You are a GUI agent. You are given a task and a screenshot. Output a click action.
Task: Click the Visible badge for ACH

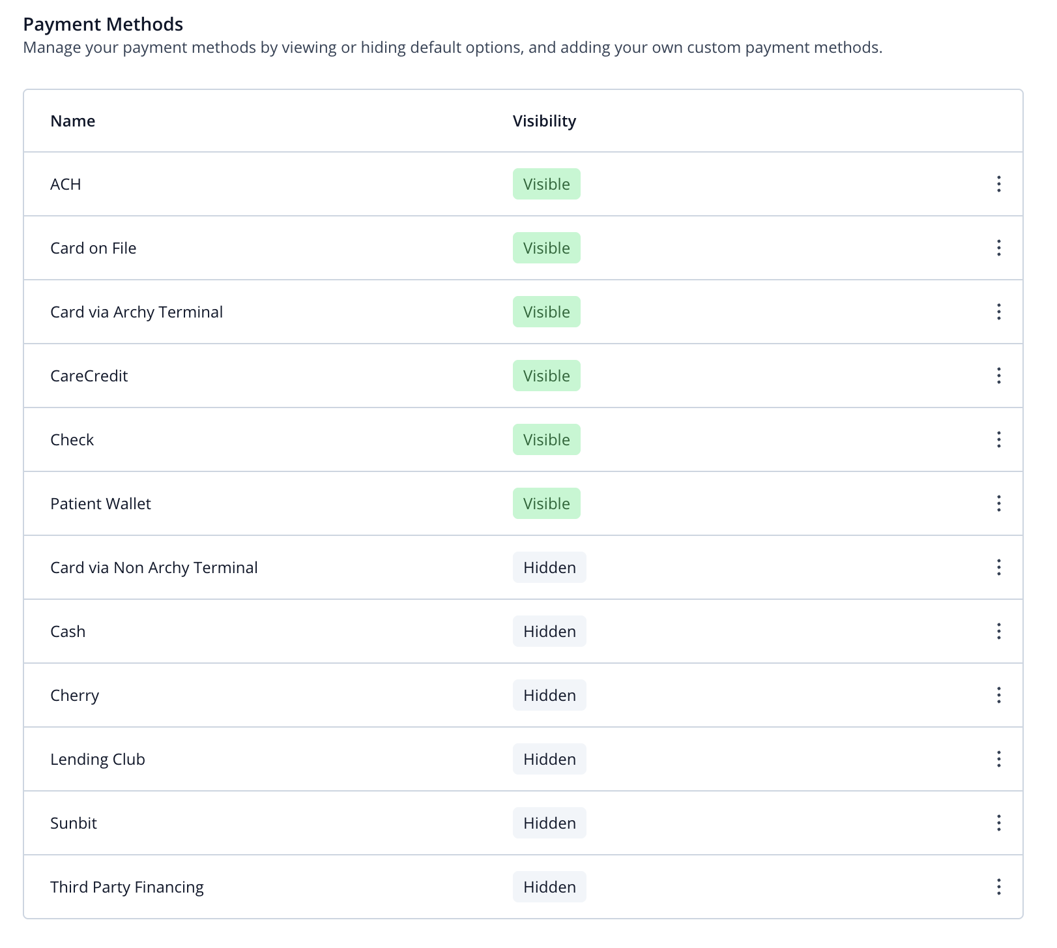pyautogui.click(x=547, y=184)
